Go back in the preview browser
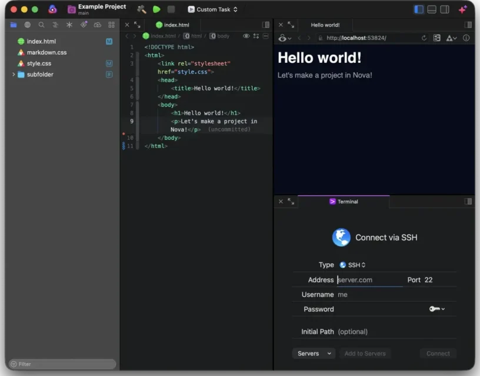Image resolution: width=480 pixels, height=376 pixels. (x=299, y=38)
